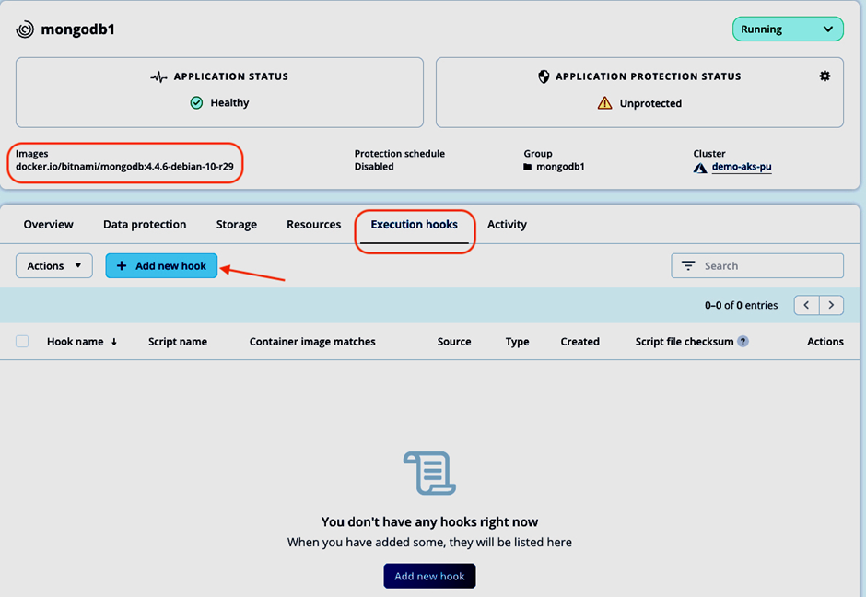Select the Execution hooks tab

tap(415, 225)
